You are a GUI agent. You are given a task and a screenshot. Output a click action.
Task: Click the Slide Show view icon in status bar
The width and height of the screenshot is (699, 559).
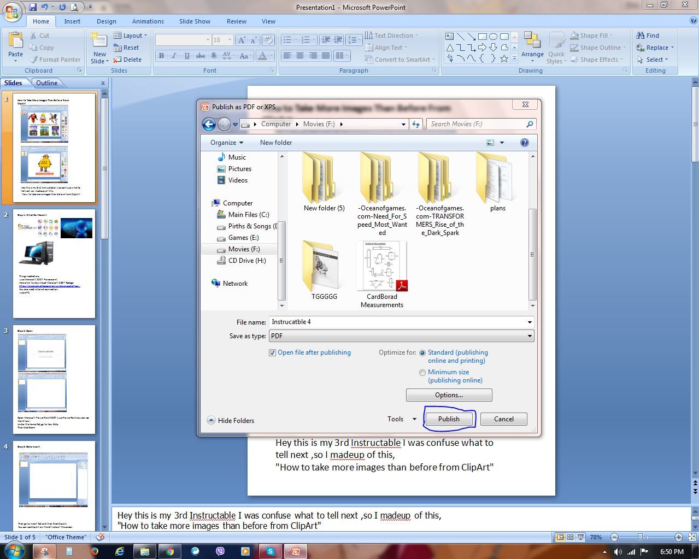click(x=580, y=537)
